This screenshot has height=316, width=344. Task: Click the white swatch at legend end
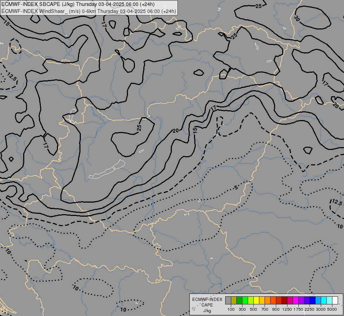(x=335, y=300)
